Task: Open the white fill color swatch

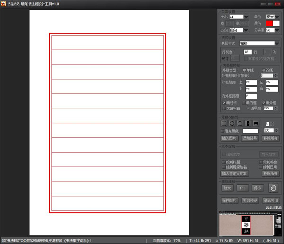Action: click(x=250, y=131)
